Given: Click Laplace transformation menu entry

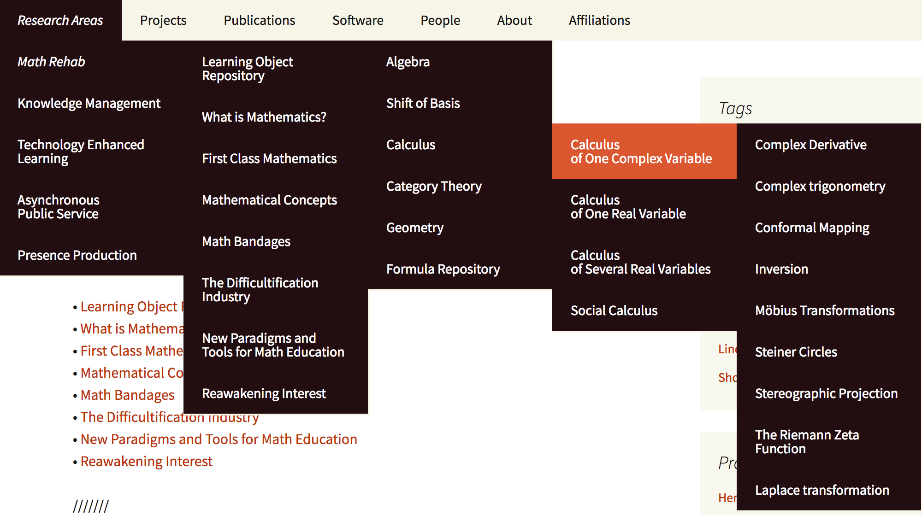Looking at the screenshot, I should coord(822,490).
